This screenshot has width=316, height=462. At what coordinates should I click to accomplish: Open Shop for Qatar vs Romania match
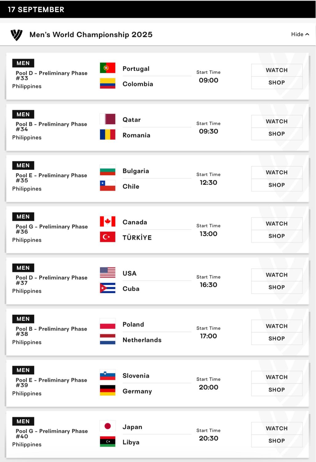pos(277,134)
